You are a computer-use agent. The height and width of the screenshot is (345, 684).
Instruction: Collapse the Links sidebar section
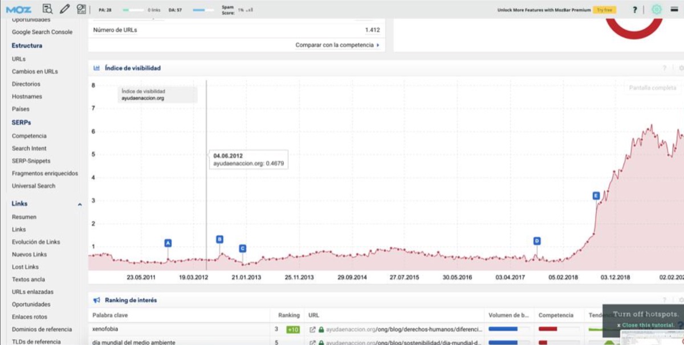click(x=80, y=204)
